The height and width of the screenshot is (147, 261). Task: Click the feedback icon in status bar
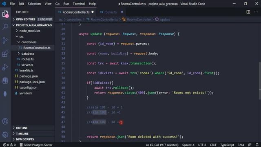[x=250, y=145]
